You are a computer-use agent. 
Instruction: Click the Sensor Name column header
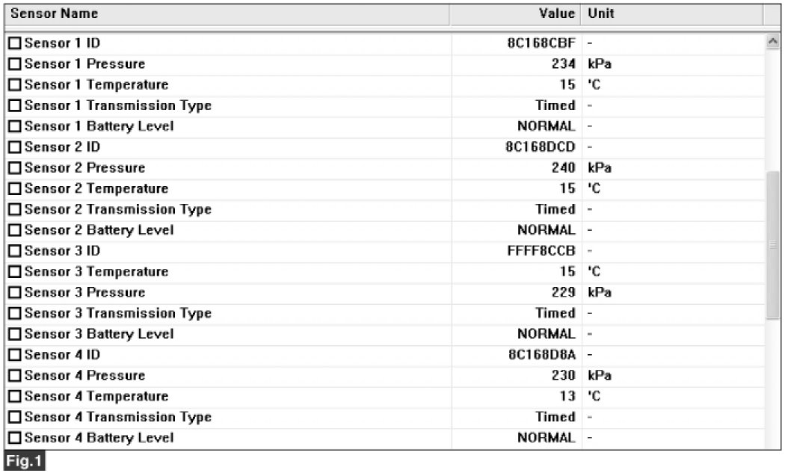[x=224, y=14]
